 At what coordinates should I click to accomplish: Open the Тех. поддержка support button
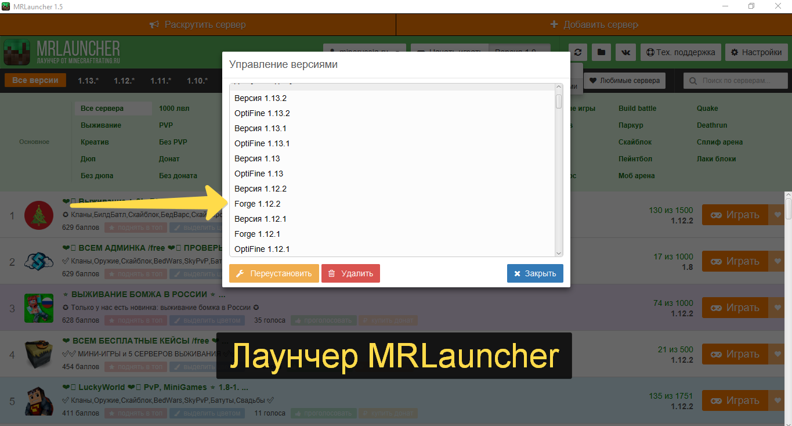pyautogui.click(x=681, y=52)
